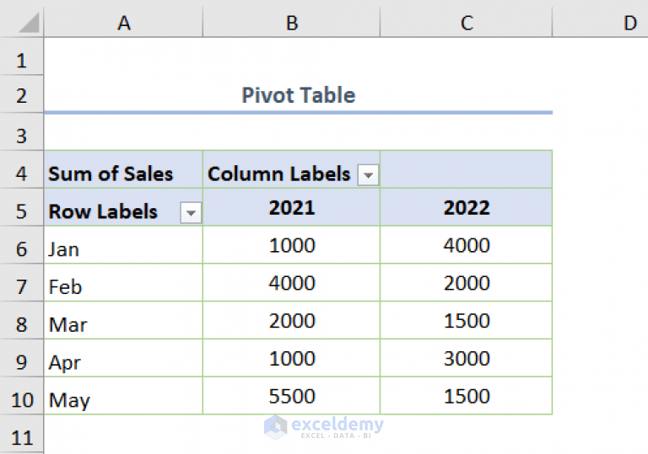
Task: Select the 'Pivot Table' title cell
Action: click(x=298, y=94)
